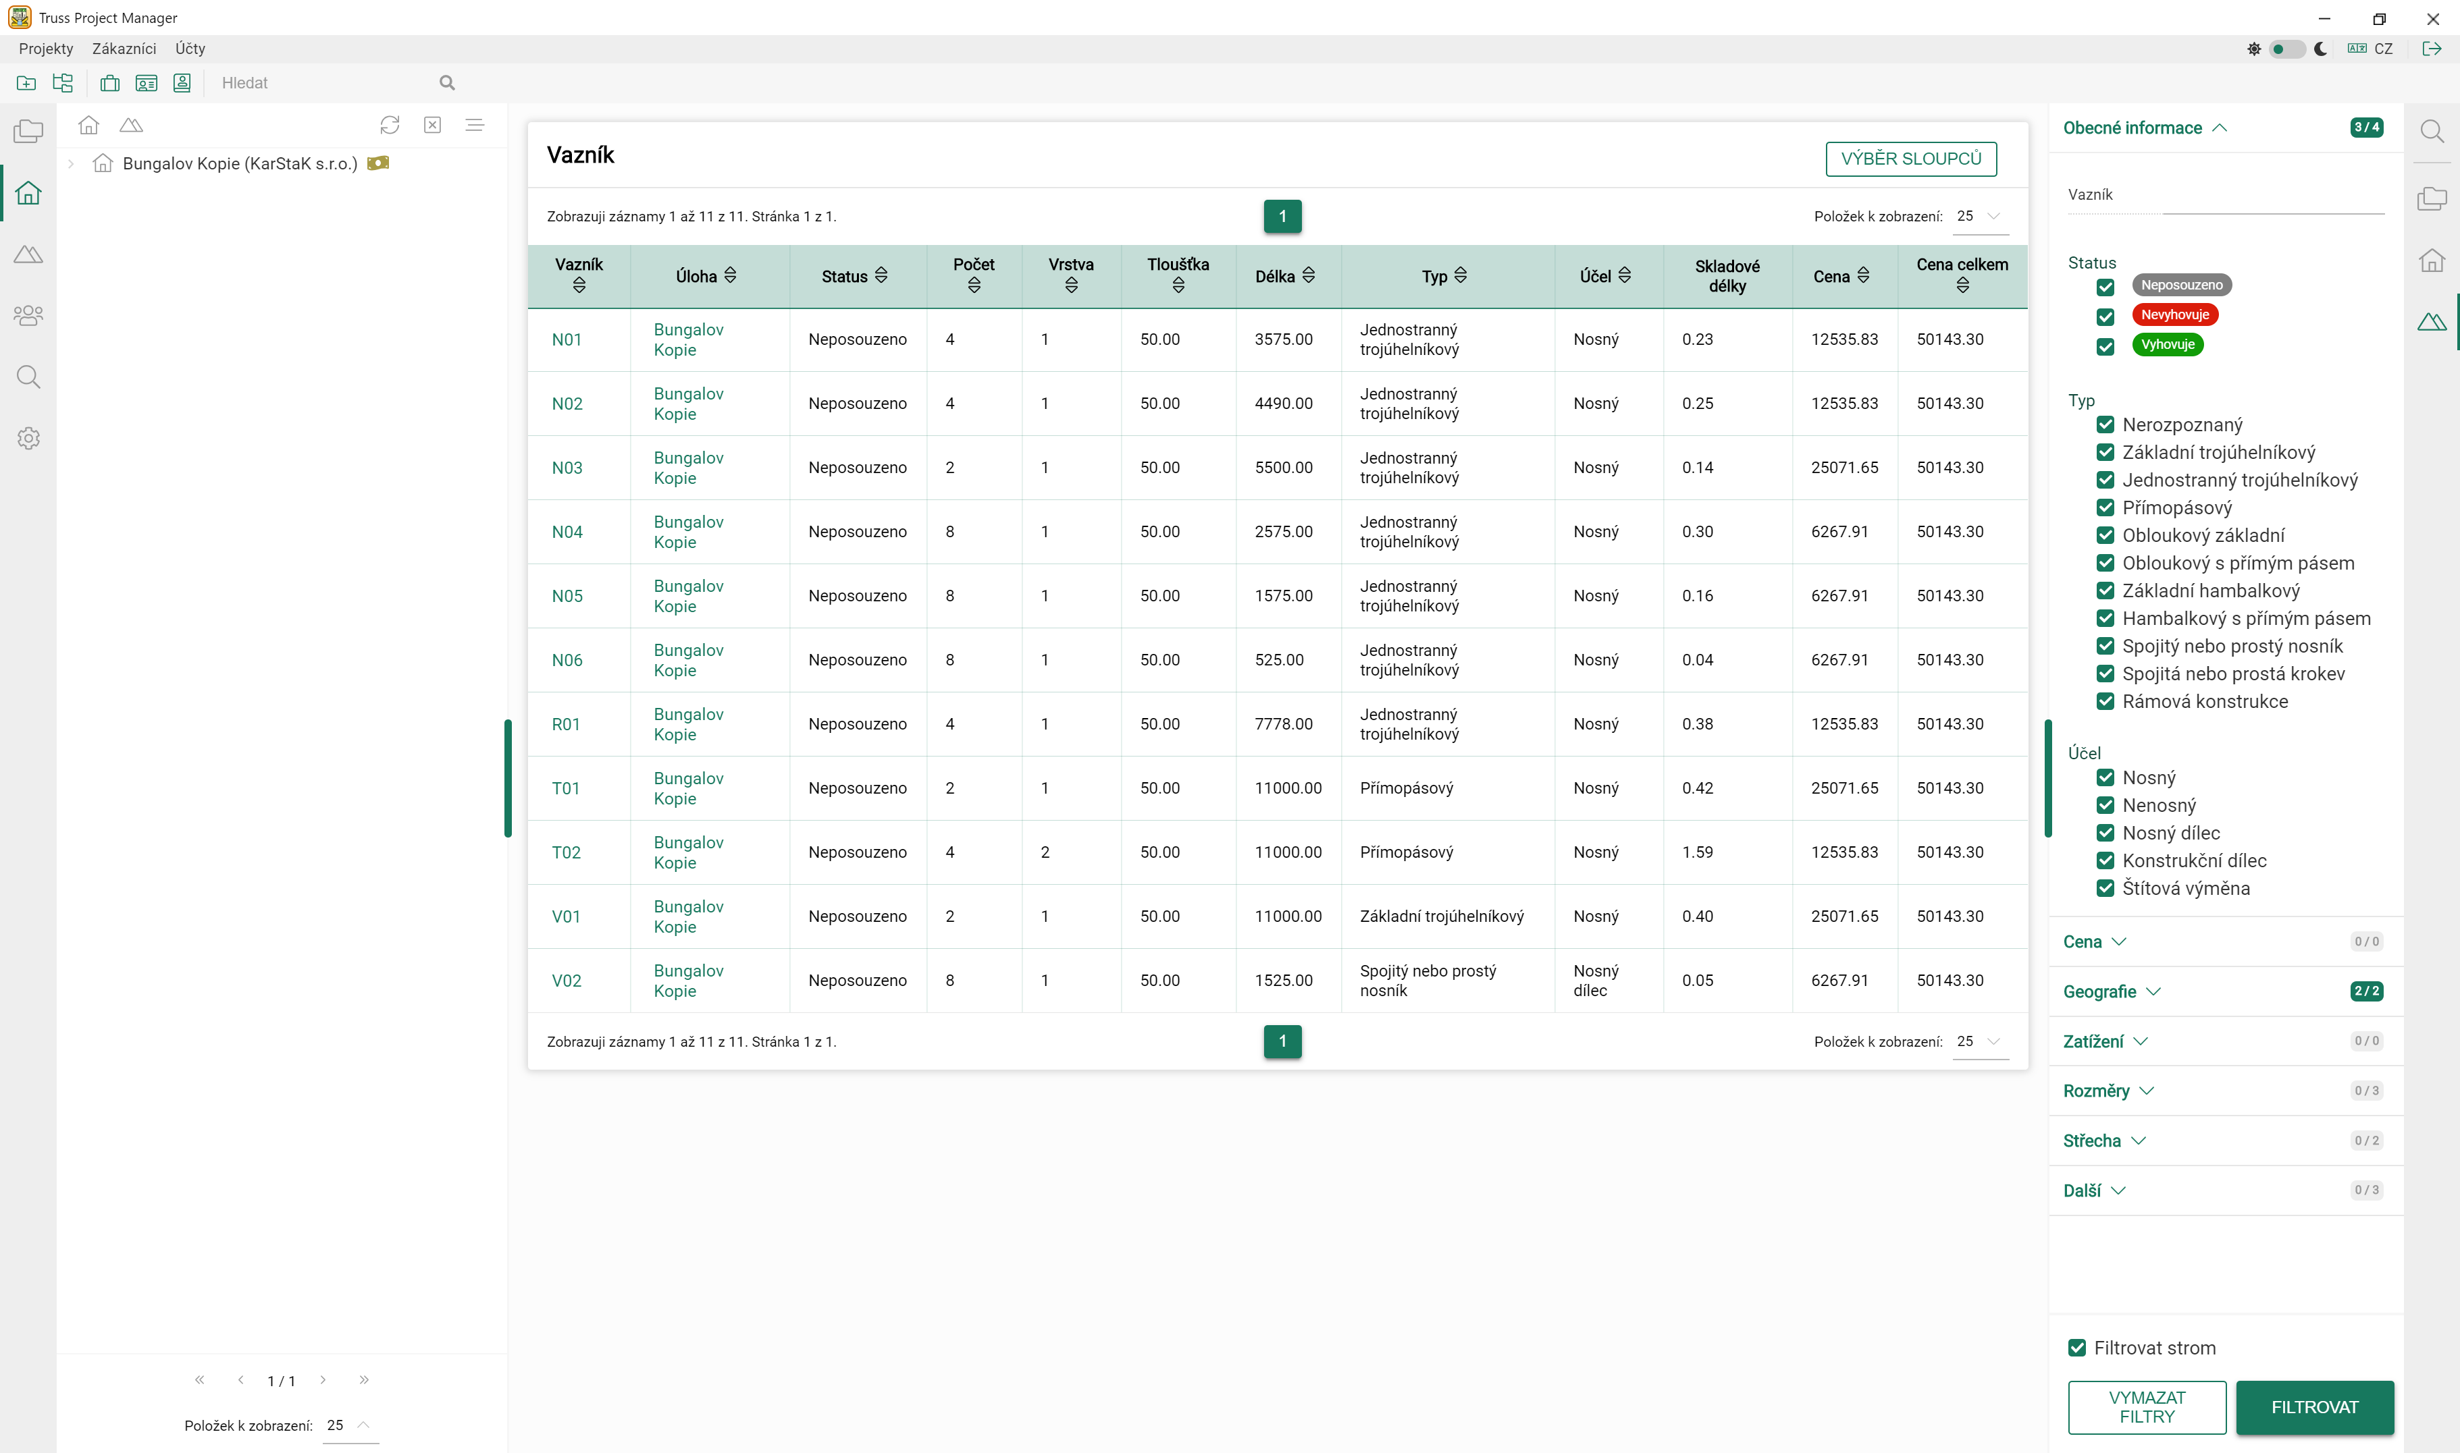This screenshot has height=1453, width=2460.
Task: Toggle the Přímopásový type checkbox
Action: (2105, 508)
